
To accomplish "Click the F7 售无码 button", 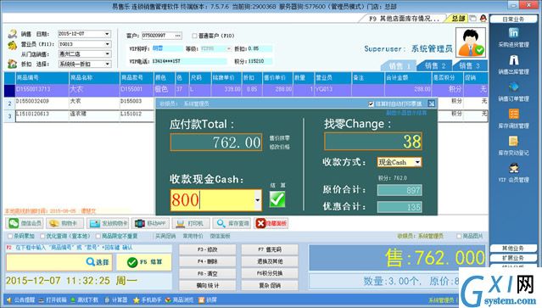I will [270, 249].
